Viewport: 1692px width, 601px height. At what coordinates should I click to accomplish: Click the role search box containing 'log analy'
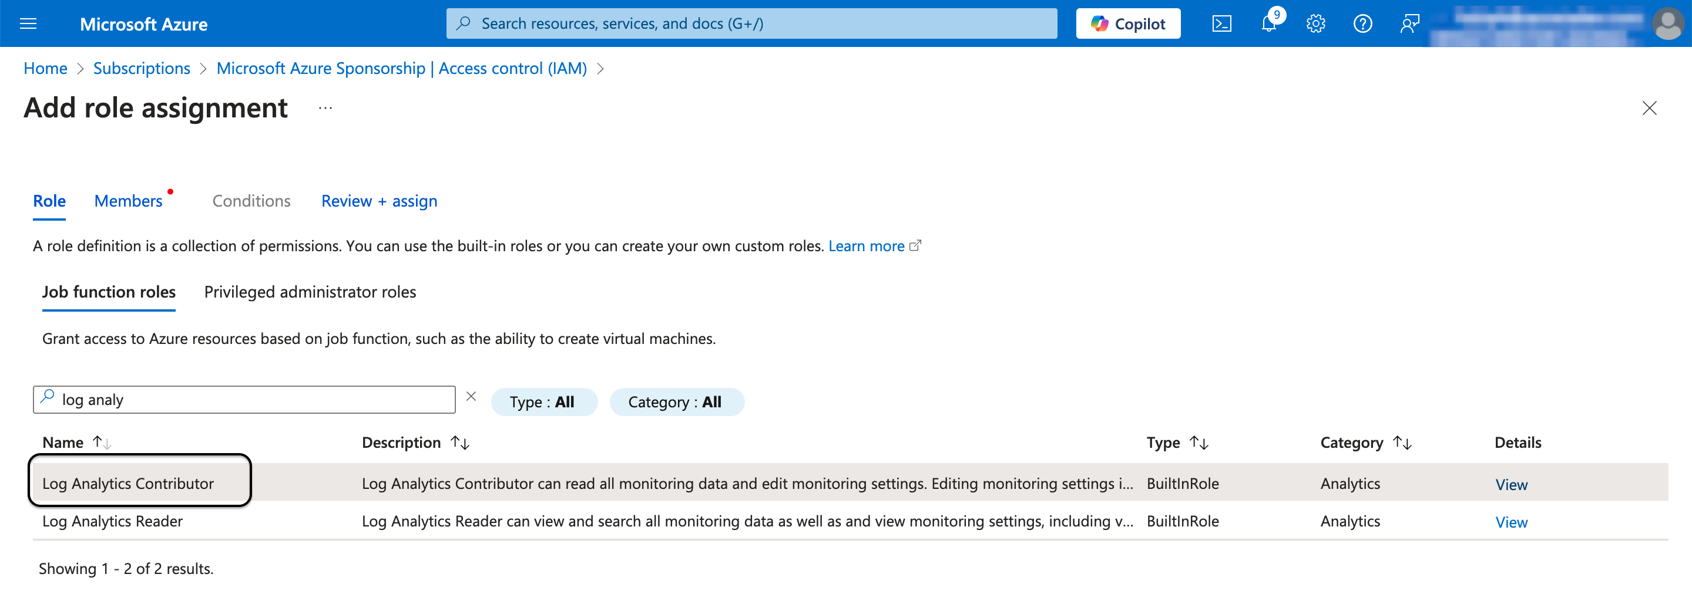click(x=244, y=400)
